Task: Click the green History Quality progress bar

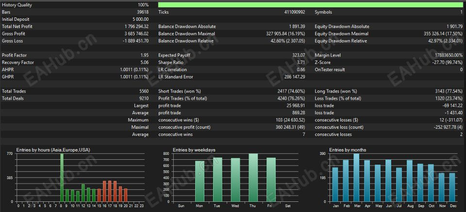Action: point(311,5)
